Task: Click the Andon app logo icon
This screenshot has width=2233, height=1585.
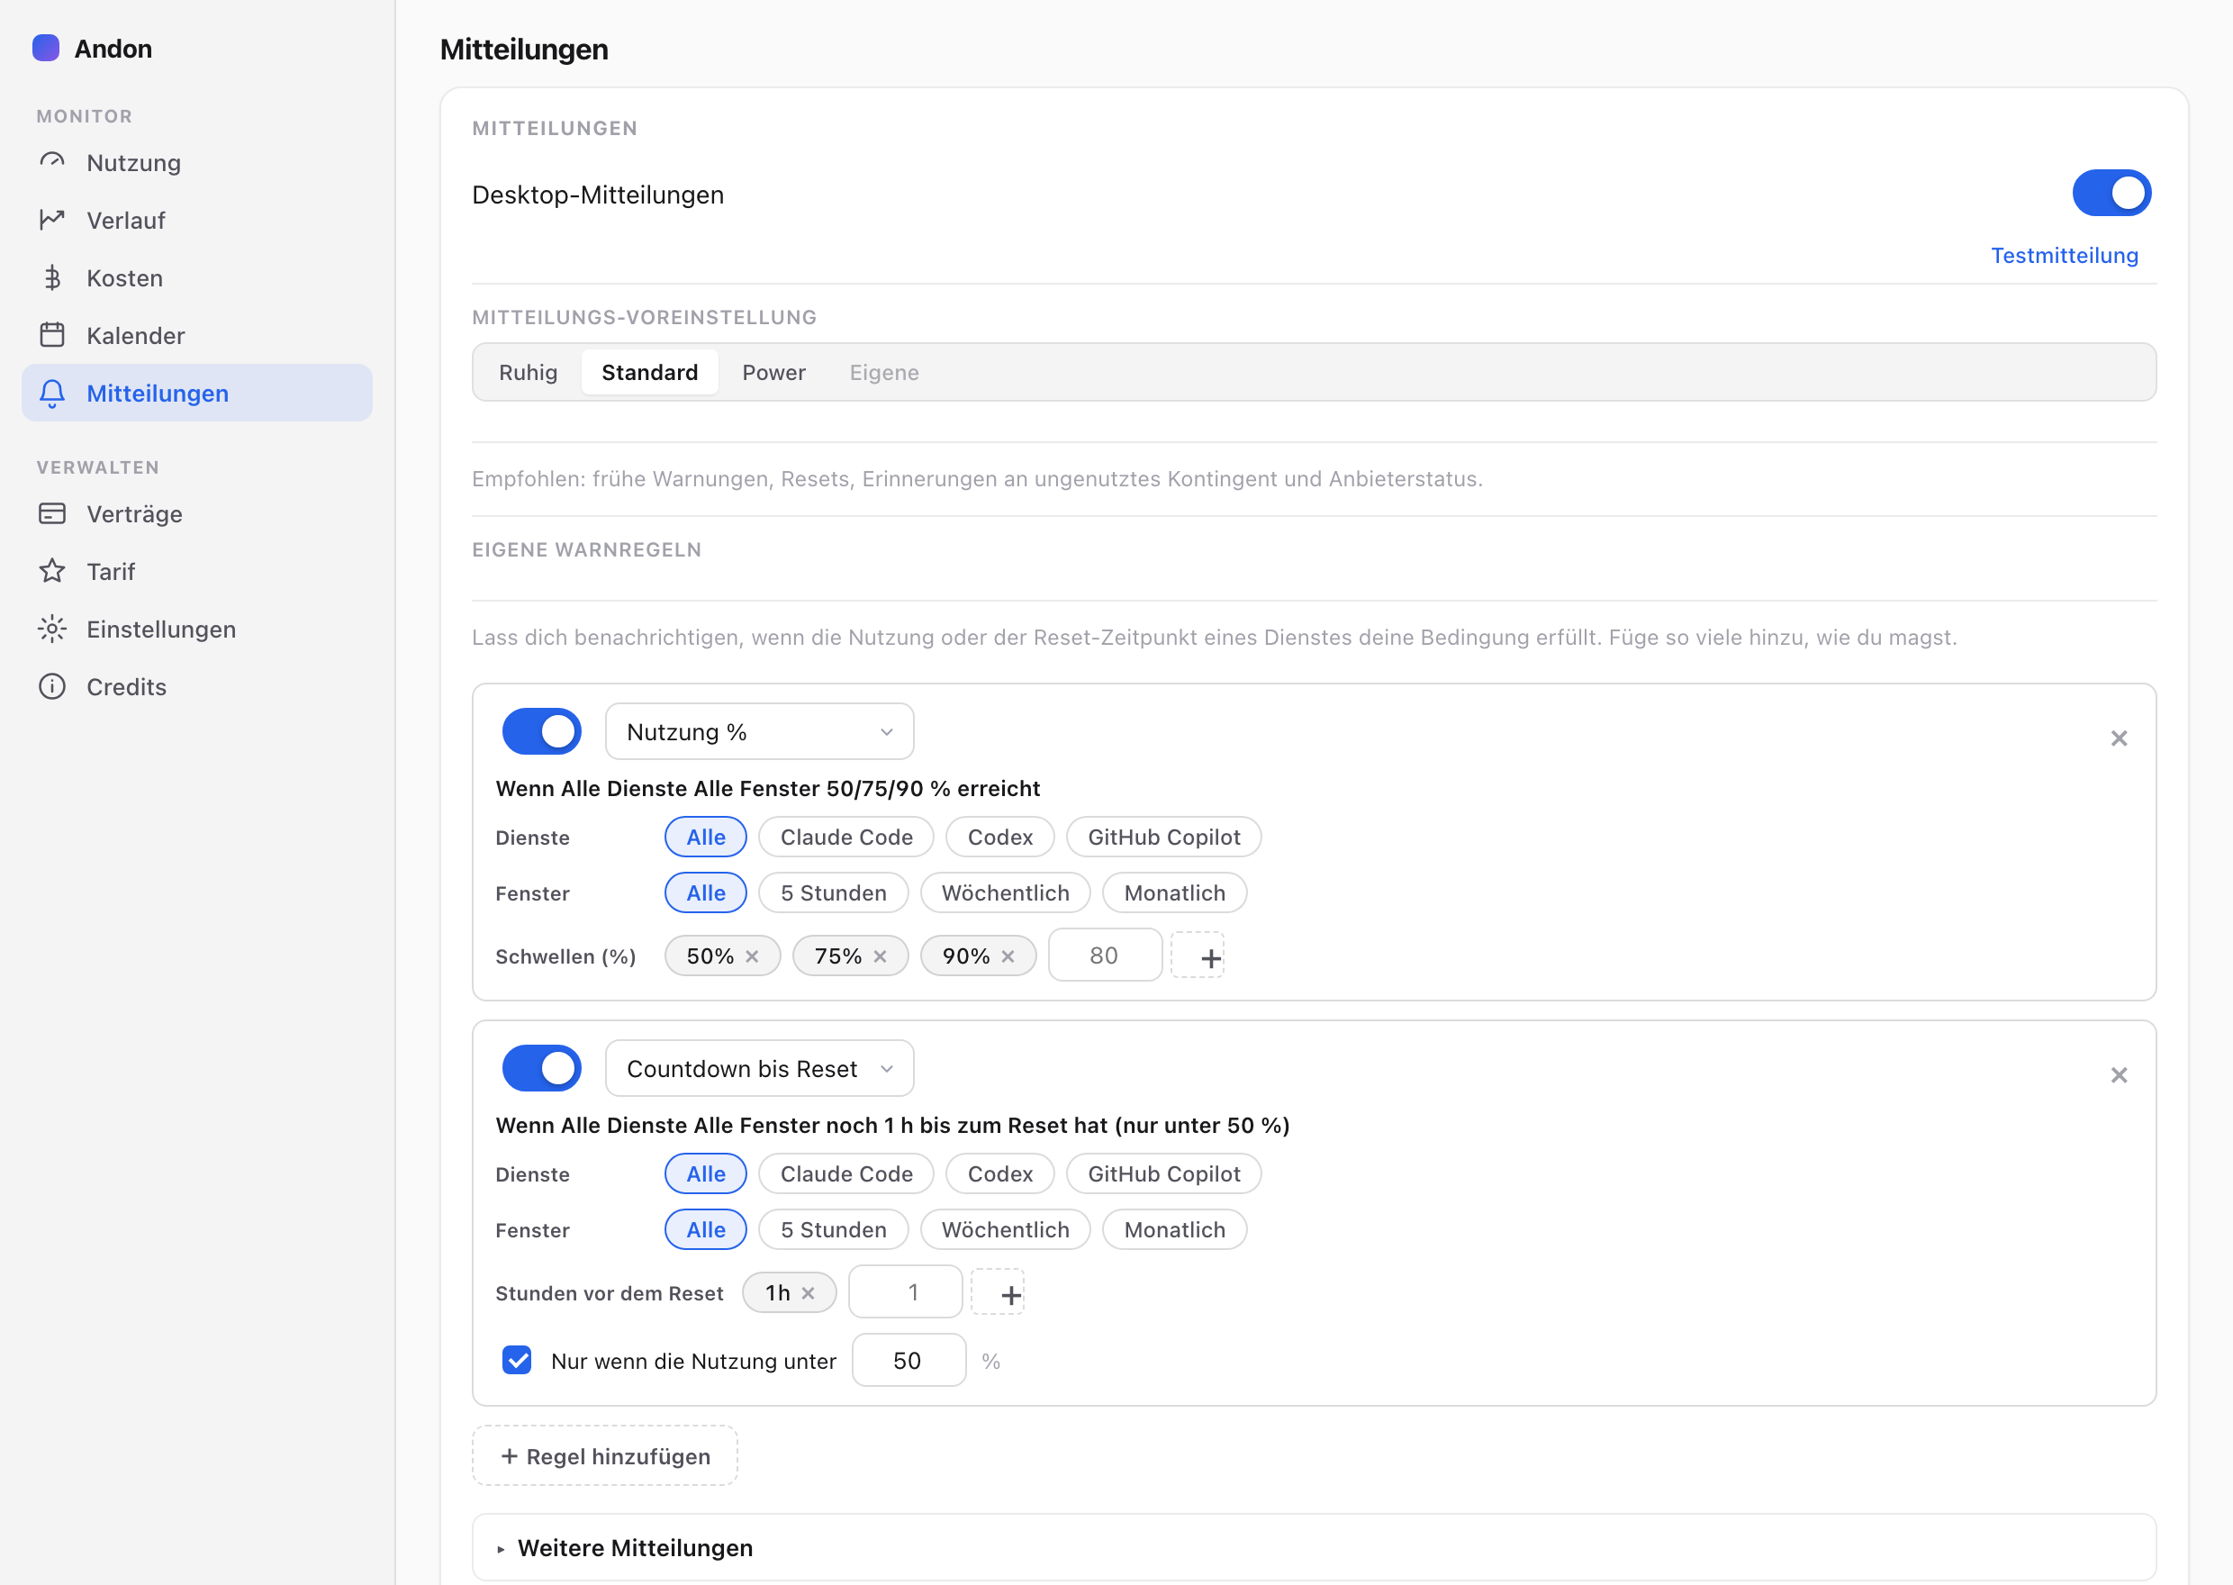Action: 46,48
